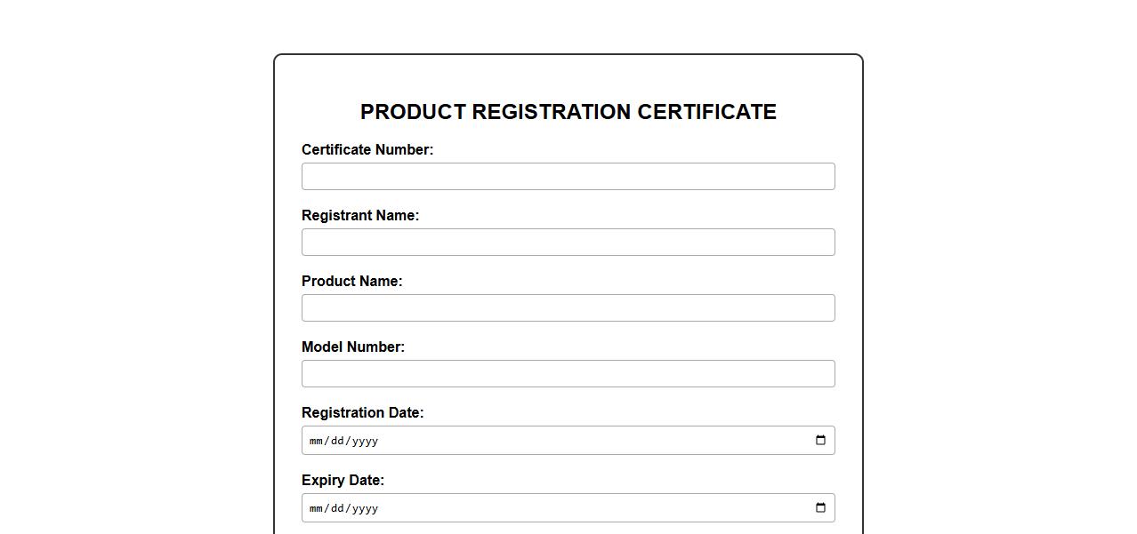This screenshot has width=1137, height=534.
Task: Open the Expiry Date calendar picker icon
Action: tap(820, 508)
